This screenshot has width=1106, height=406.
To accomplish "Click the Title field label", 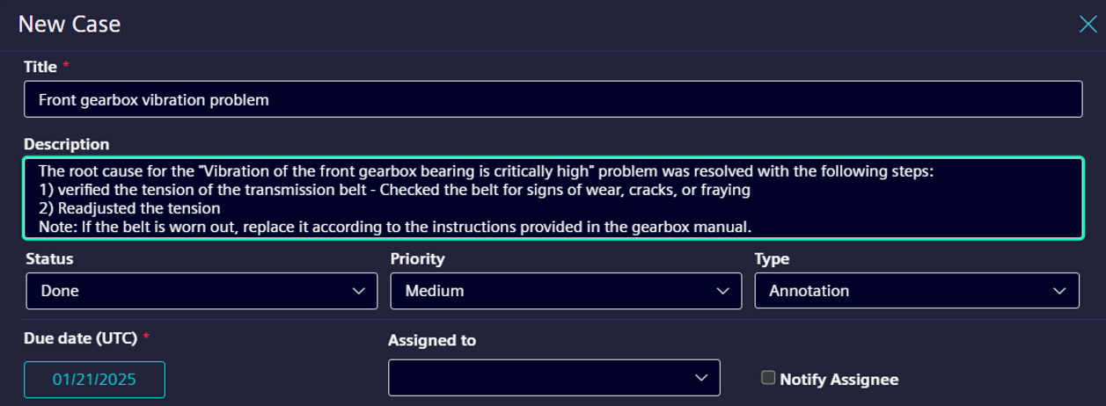I will click(x=40, y=67).
